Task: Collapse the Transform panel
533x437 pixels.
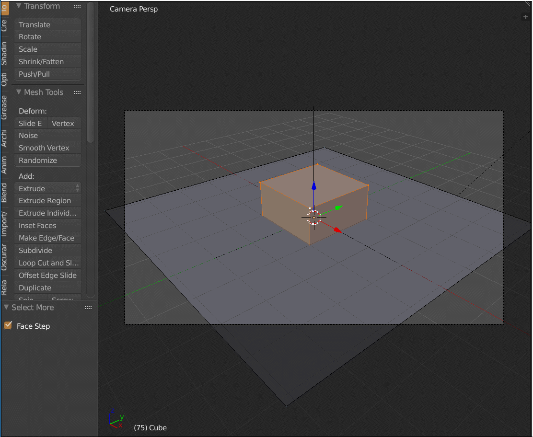Action: (18, 6)
